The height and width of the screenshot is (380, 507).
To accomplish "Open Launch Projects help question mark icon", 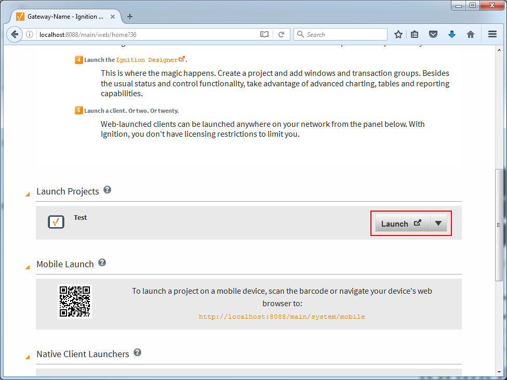I will pyautogui.click(x=108, y=190).
